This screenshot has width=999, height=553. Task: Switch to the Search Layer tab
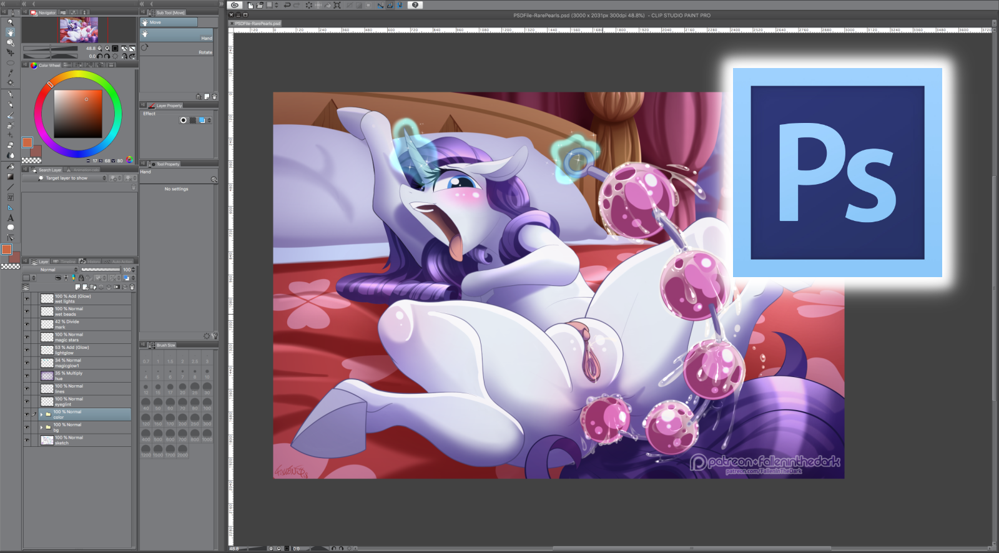click(46, 170)
